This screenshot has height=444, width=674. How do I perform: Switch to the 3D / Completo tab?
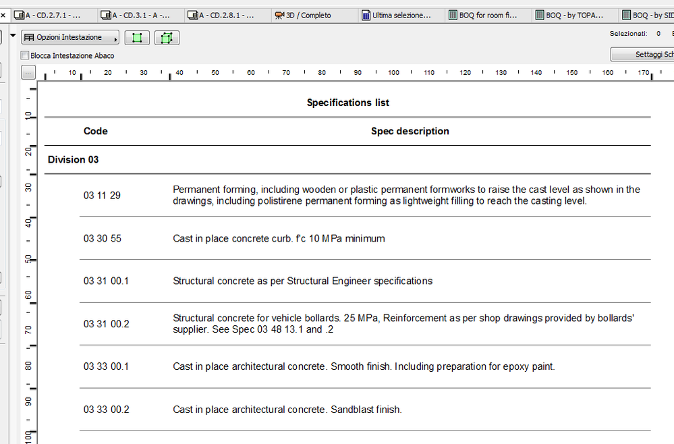(314, 16)
